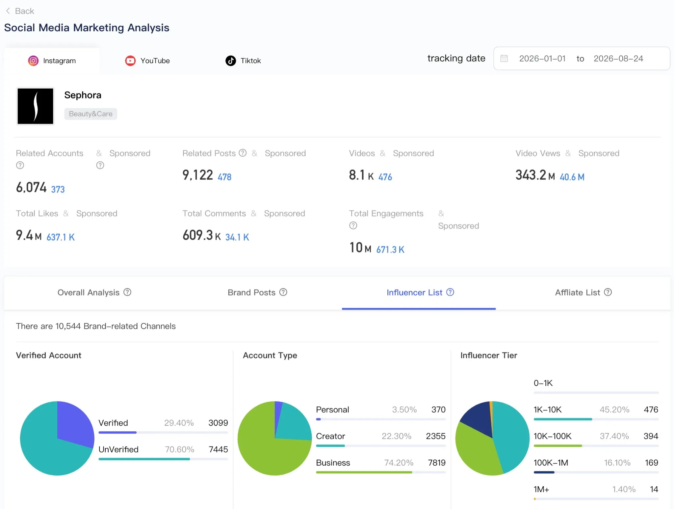Image resolution: width=674 pixels, height=509 pixels.
Task: Click sponsored posts value 478
Action: click(x=224, y=177)
